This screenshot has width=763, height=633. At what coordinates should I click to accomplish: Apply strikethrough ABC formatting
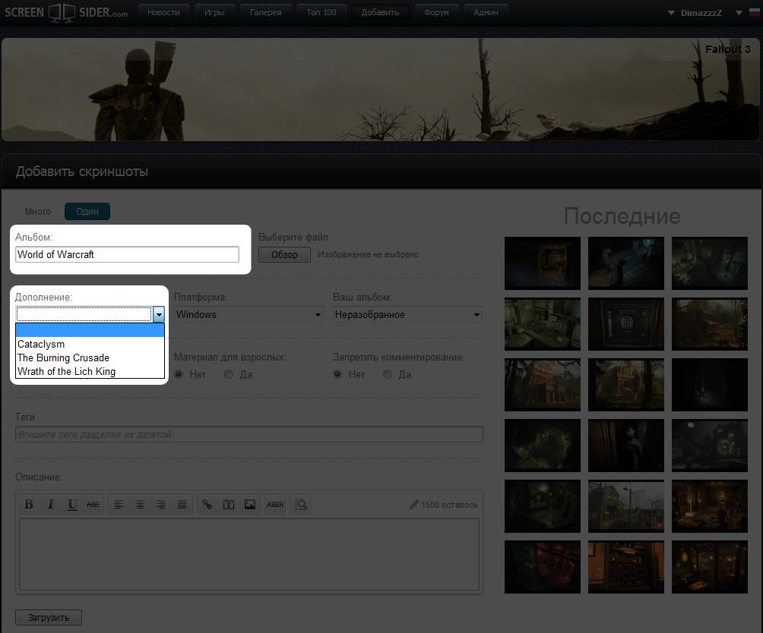(x=93, y=504)
